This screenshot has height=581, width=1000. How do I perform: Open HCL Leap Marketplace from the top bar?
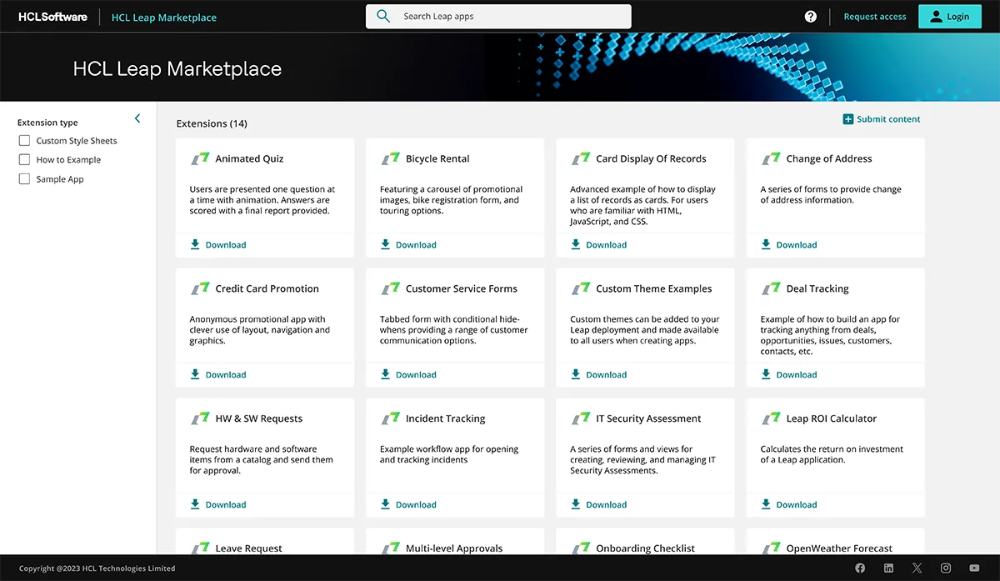pyautogui.click(x=163, y=16)
